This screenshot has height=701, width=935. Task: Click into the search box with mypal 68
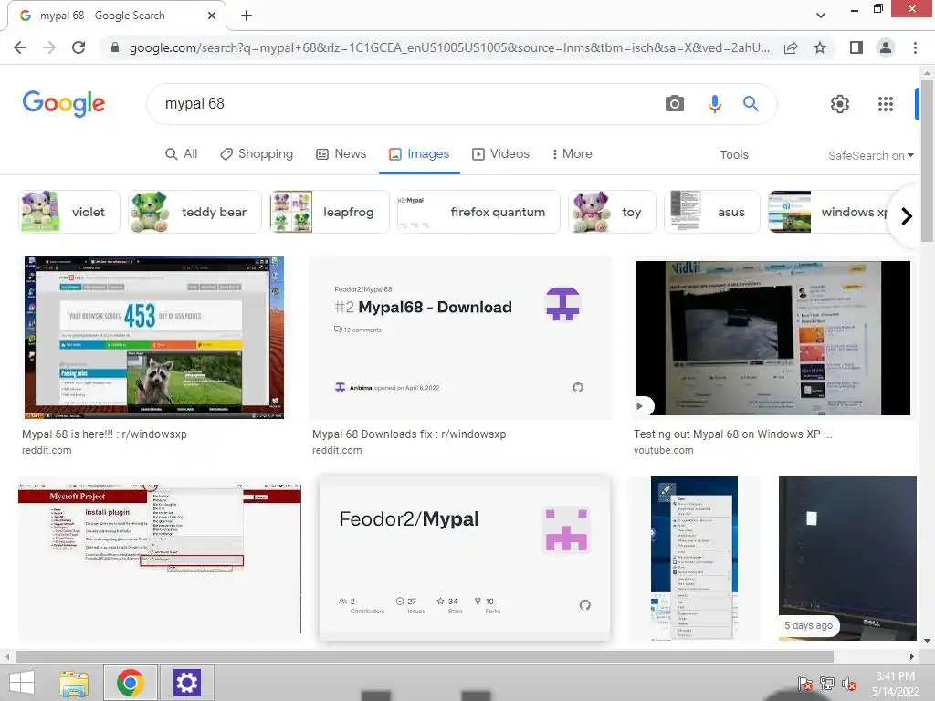point(405,104)
